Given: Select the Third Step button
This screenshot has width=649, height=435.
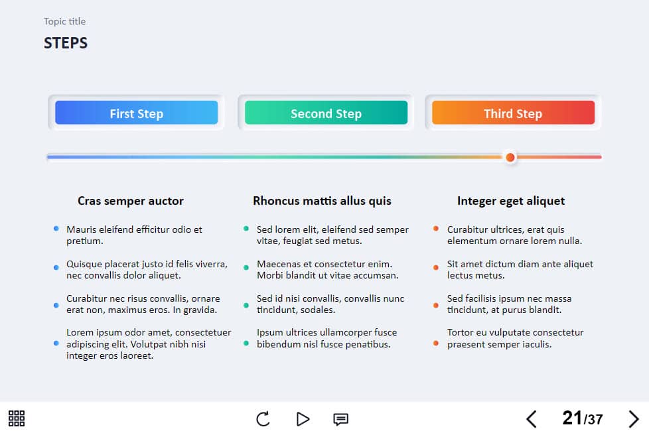Looking at the screenshot, I should [x=513, y=113].
